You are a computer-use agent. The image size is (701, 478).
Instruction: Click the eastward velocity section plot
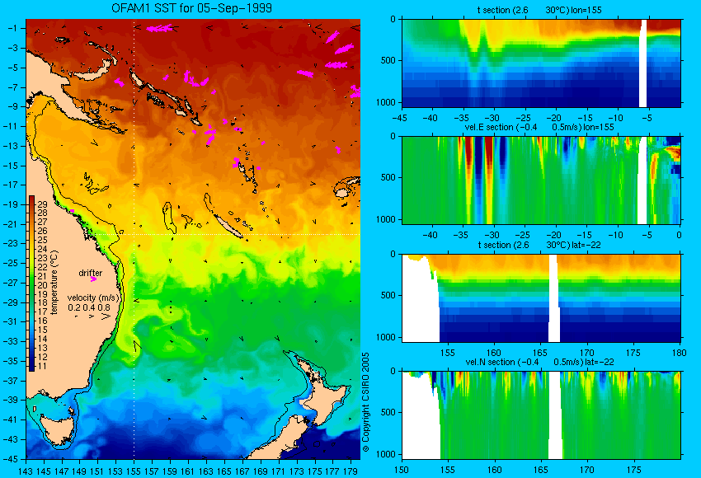[541, 180]
